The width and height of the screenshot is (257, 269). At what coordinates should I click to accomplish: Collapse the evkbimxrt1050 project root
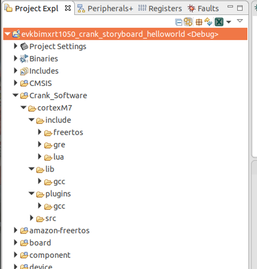(8, 34)
